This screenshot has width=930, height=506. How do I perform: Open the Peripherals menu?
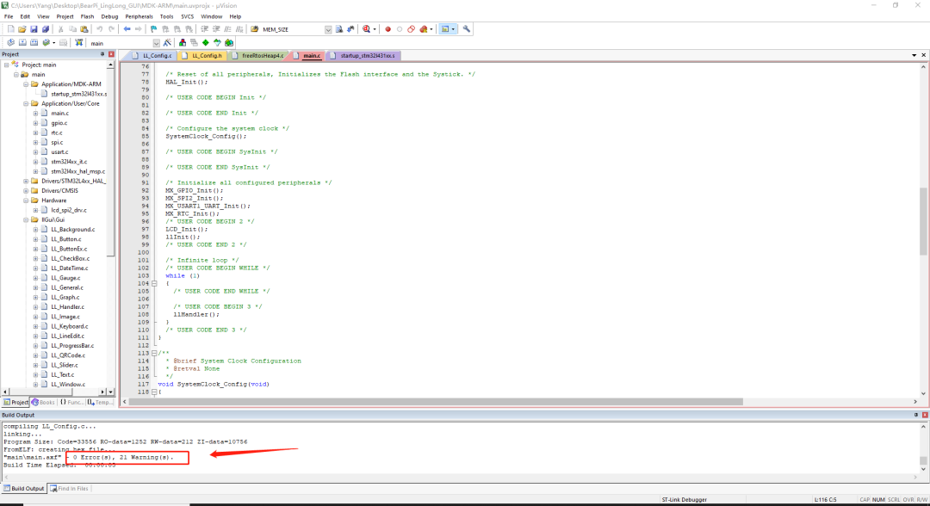[x=139, y=16]
